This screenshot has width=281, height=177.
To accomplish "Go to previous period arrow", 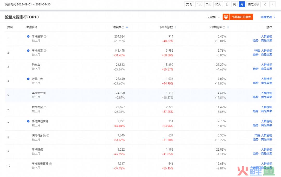I will (x=265, y=4).
